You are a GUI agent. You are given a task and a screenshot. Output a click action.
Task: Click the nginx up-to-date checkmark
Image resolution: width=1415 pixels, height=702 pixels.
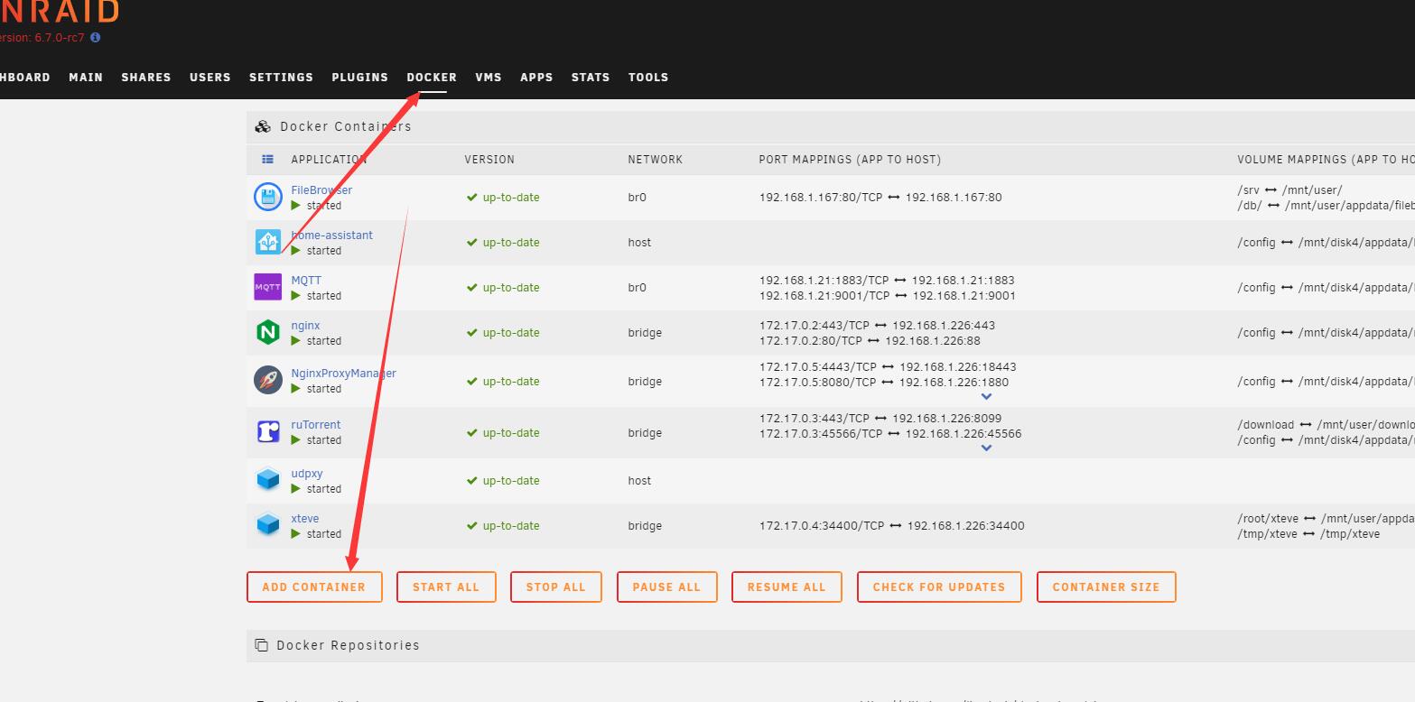coord(471,332)
